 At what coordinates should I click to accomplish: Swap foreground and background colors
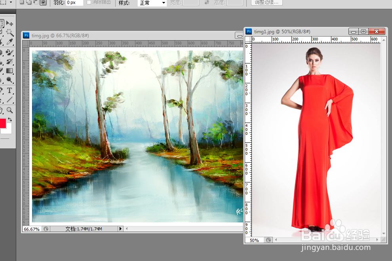coord(10,119)
